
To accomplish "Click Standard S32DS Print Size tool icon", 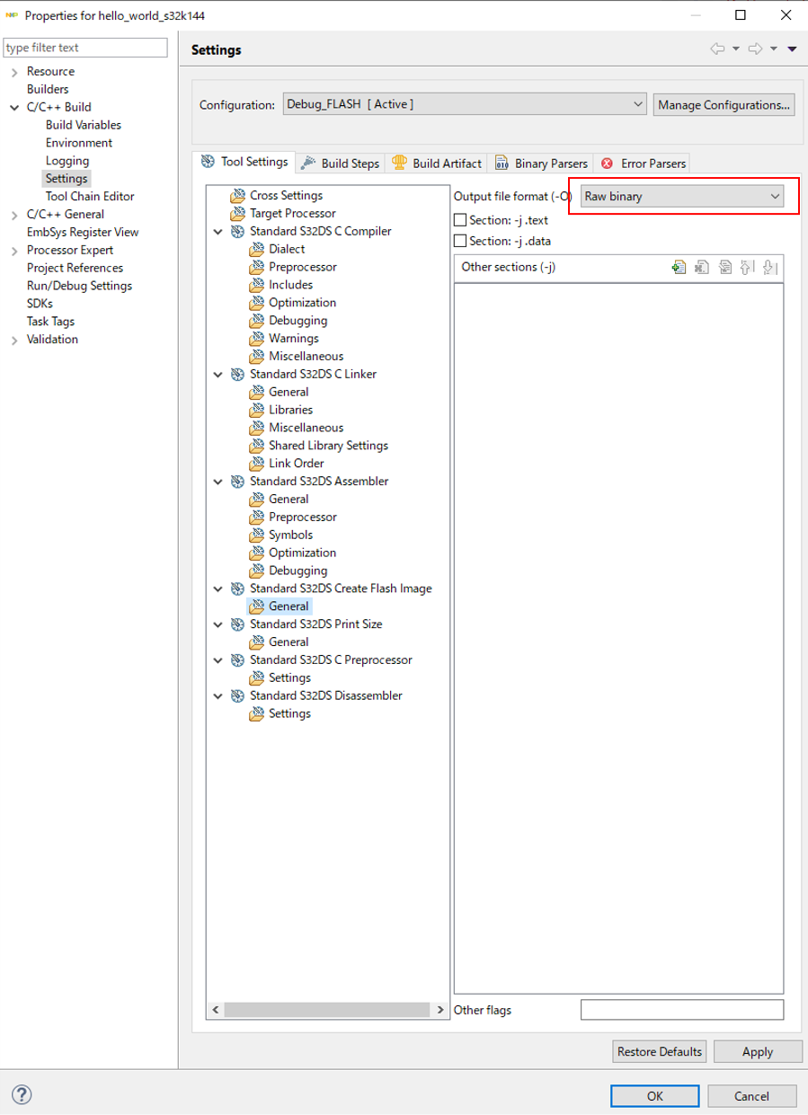I will click(x=238, y=624).
